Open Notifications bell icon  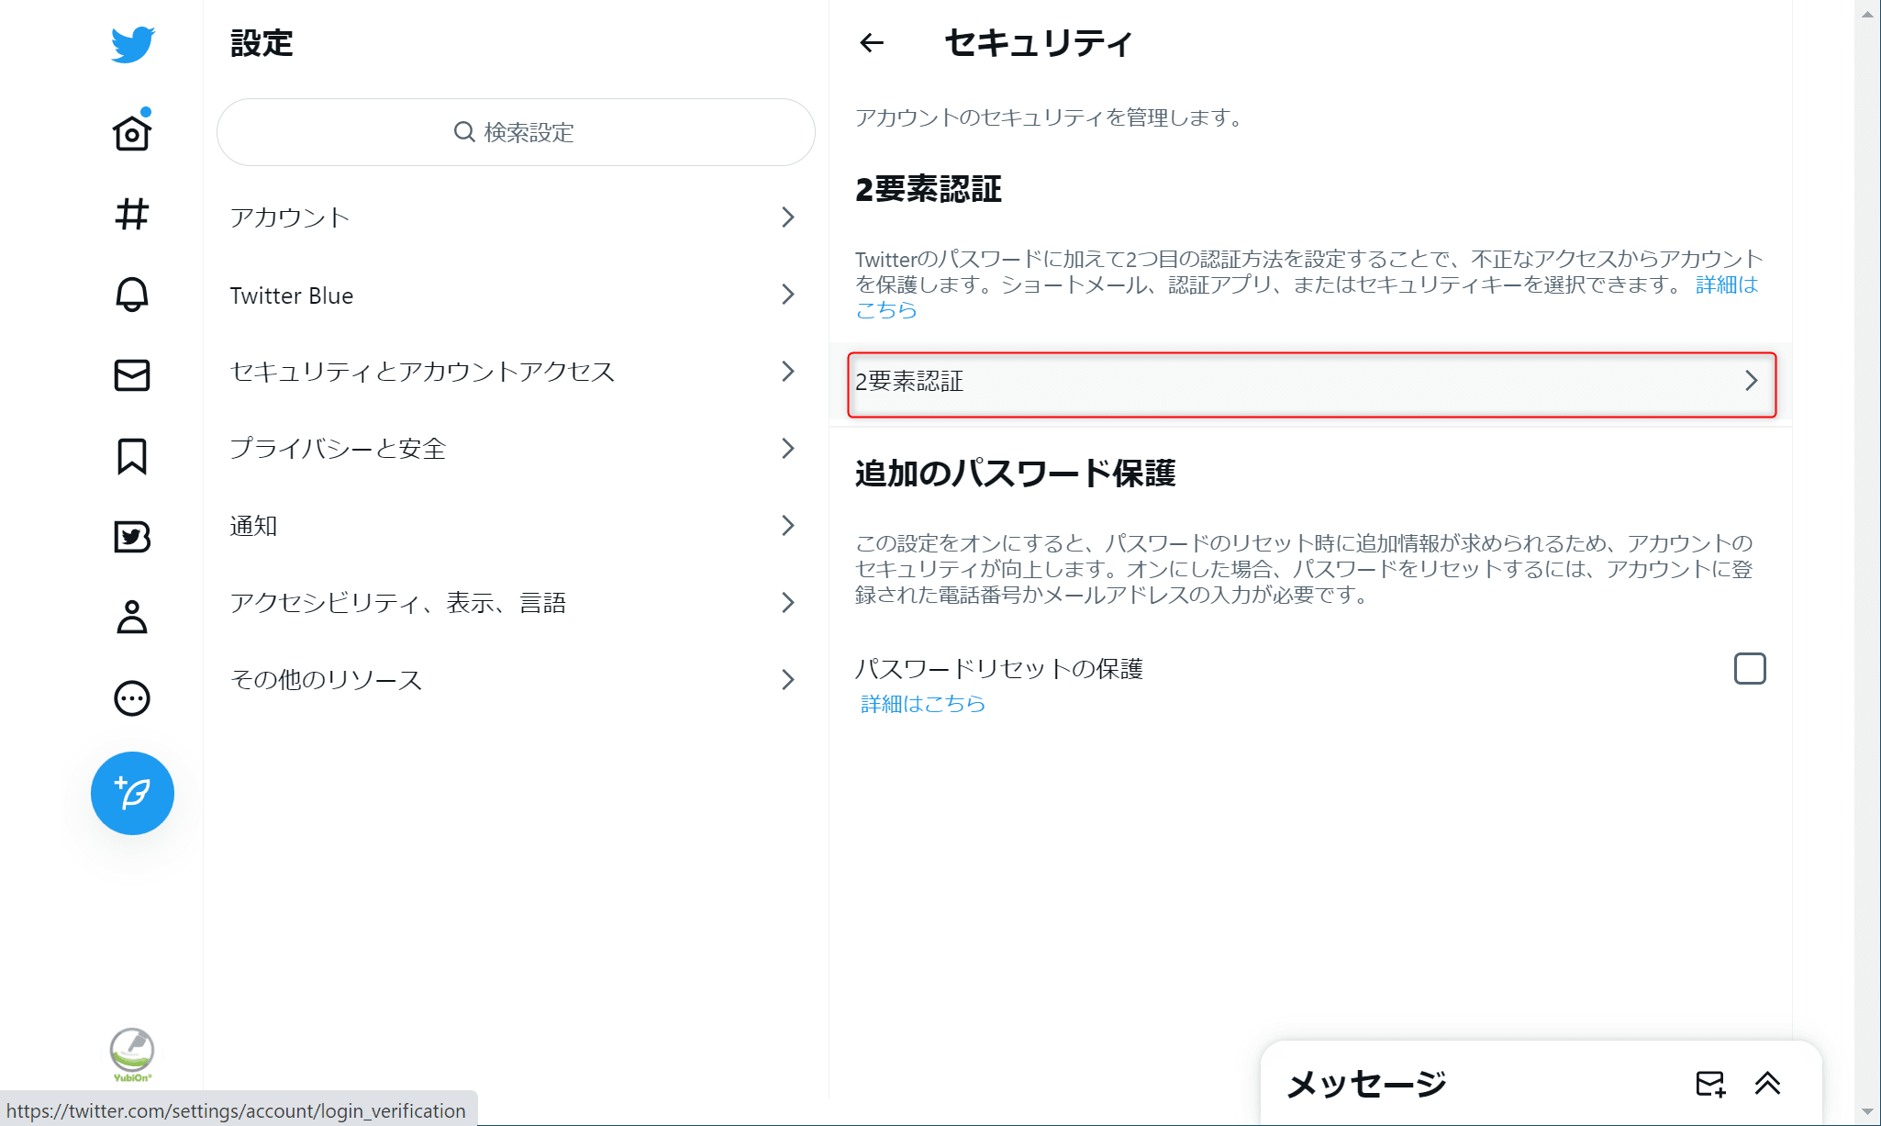pos(132,295)
